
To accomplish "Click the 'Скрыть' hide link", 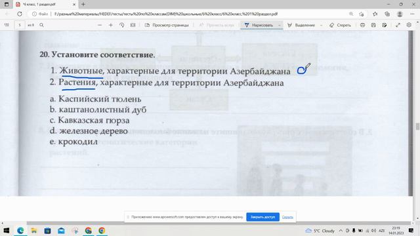I will tap(287, 217).
